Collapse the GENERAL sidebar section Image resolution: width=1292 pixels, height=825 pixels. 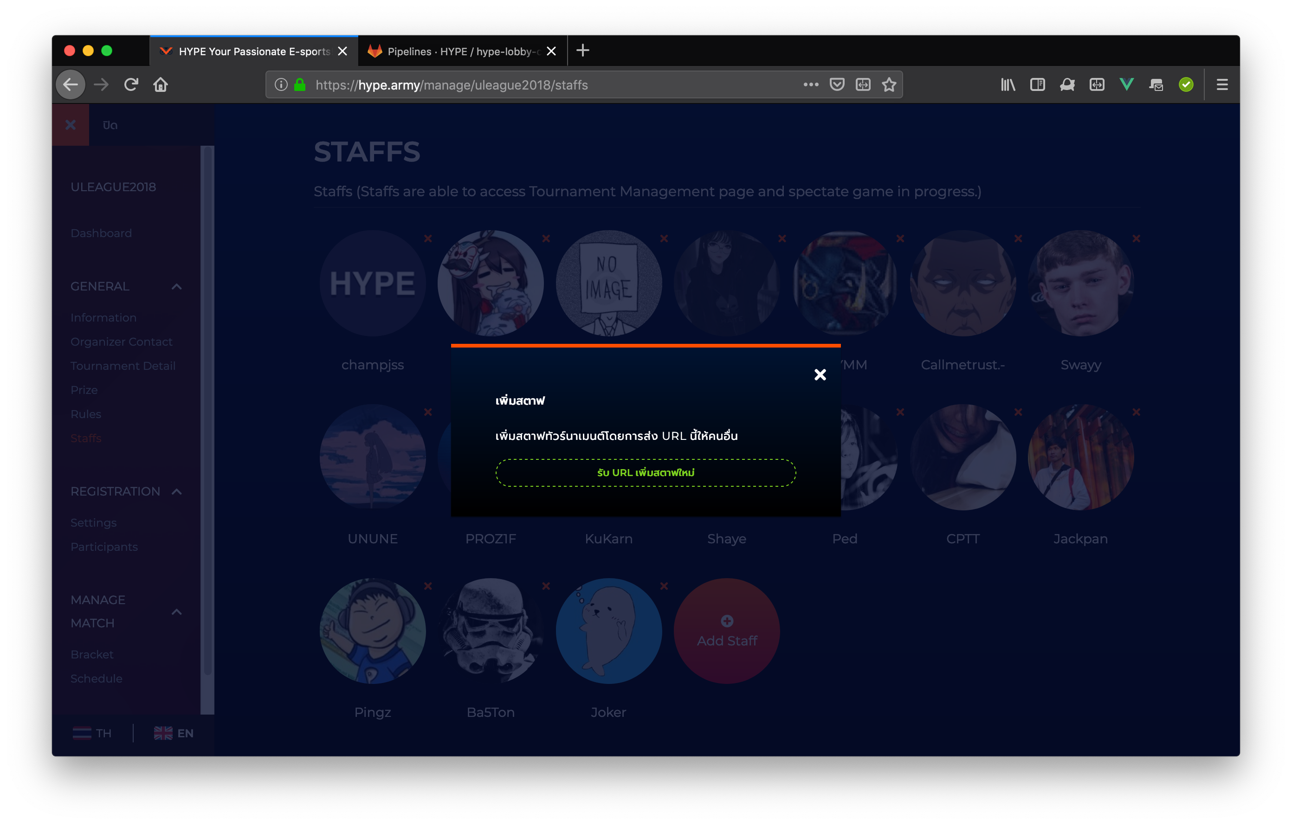pos(176,286)
